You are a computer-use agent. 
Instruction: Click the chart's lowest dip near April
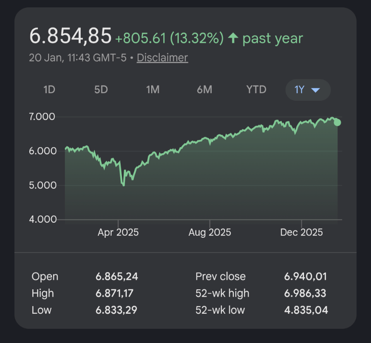point(123,185)
